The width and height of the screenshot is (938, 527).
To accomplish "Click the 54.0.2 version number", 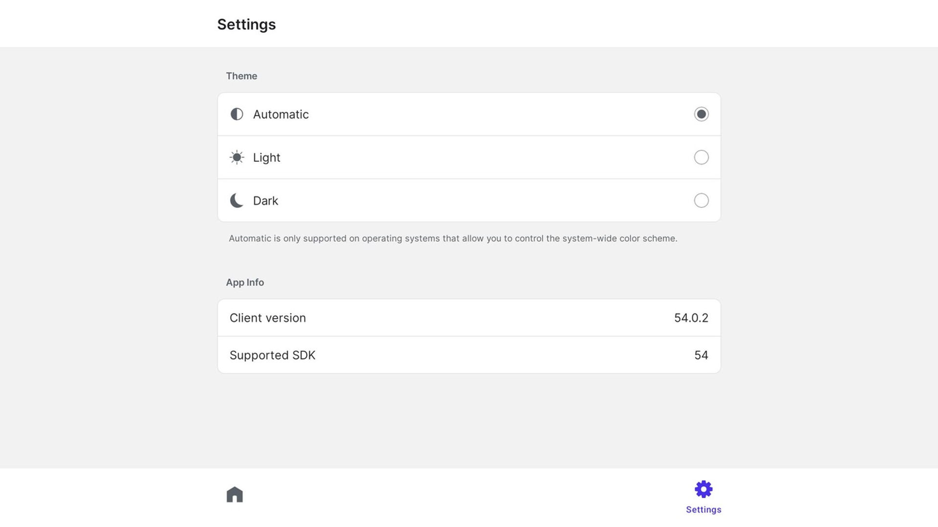I will coord(691,318).
